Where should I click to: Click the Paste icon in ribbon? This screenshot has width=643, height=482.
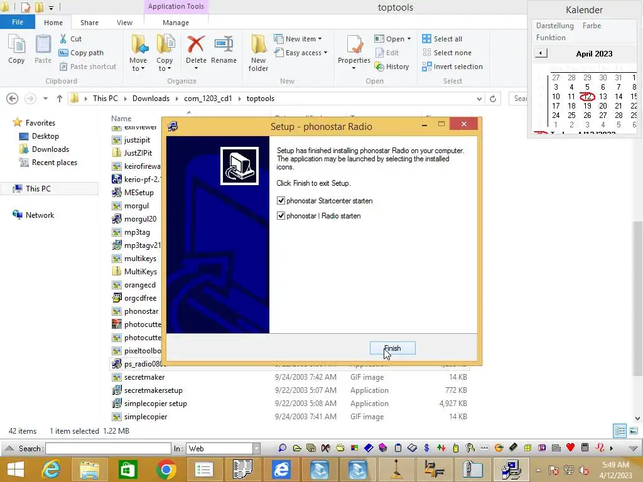pos(43,49)
